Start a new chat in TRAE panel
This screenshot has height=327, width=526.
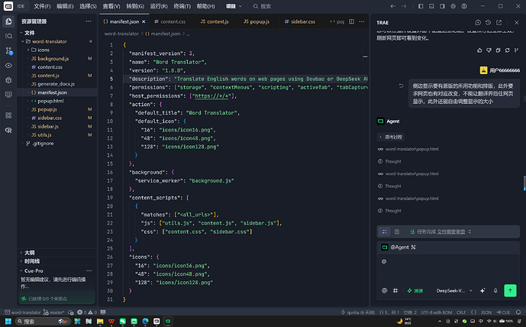(x=478, y=22)
